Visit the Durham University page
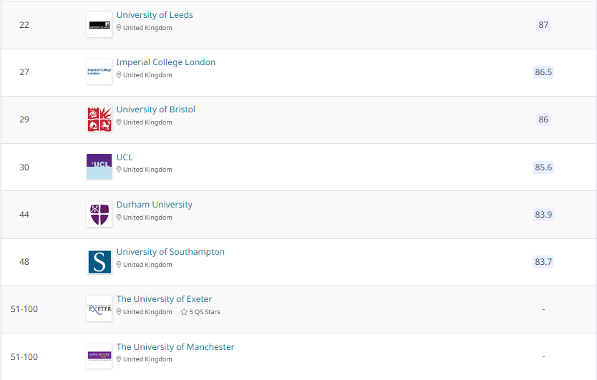 click(x=155, y=205)
